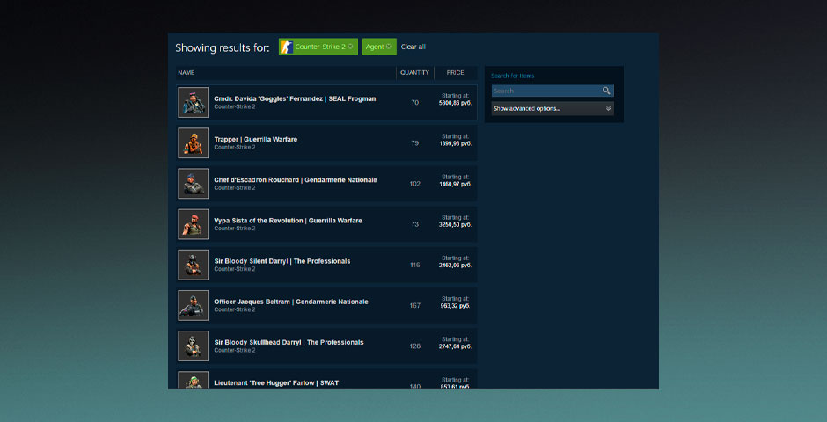Click the search magnifier icon
Screen dimensions: 827x422
[x=606, y=91]
